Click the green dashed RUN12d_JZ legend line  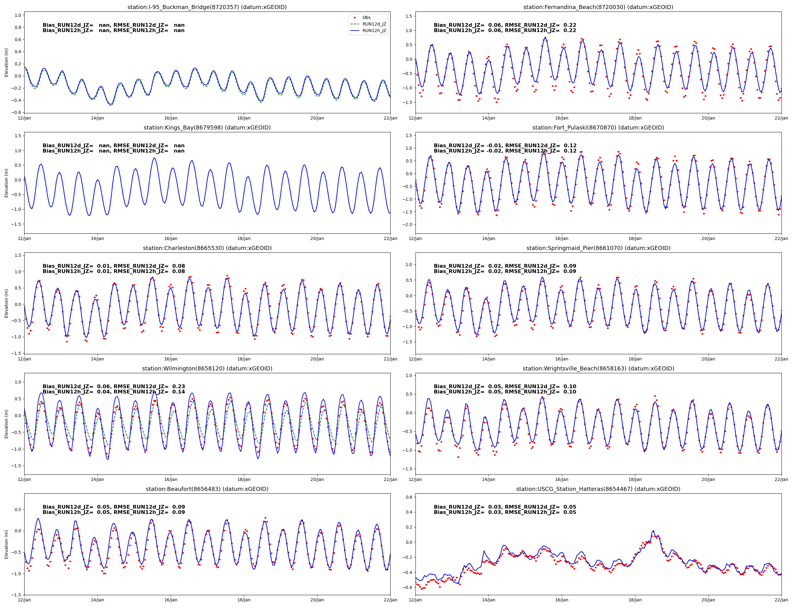(x=355, y=24)
